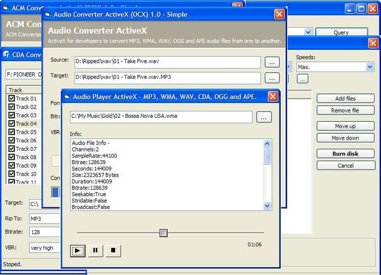
Task: Click the CDA Converter title bar icon
Action: click(6, 54)
